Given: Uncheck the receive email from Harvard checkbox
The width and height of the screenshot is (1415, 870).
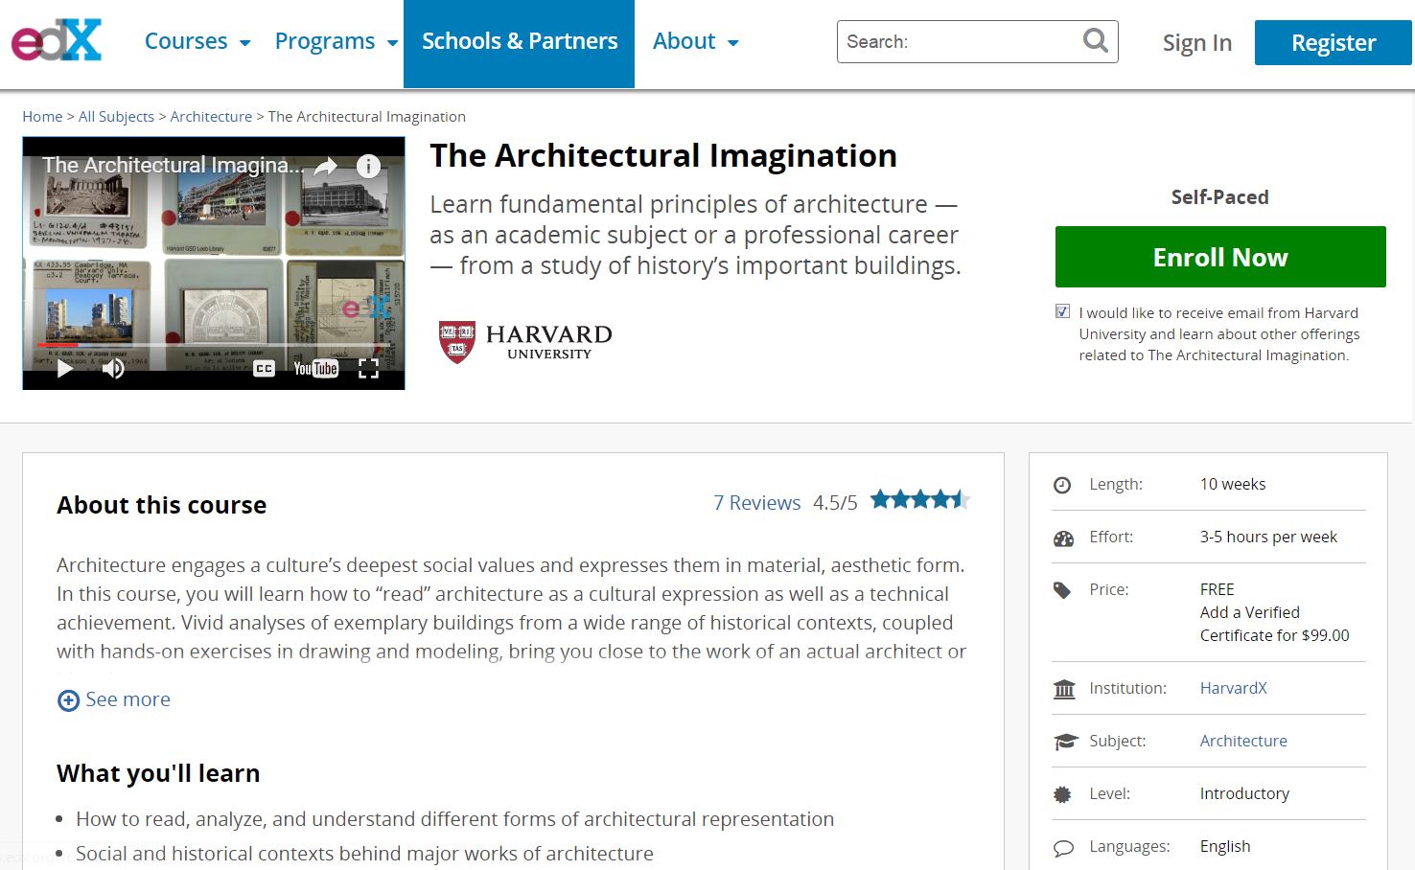Looking at the screenshot, I should coord(1062,311).
